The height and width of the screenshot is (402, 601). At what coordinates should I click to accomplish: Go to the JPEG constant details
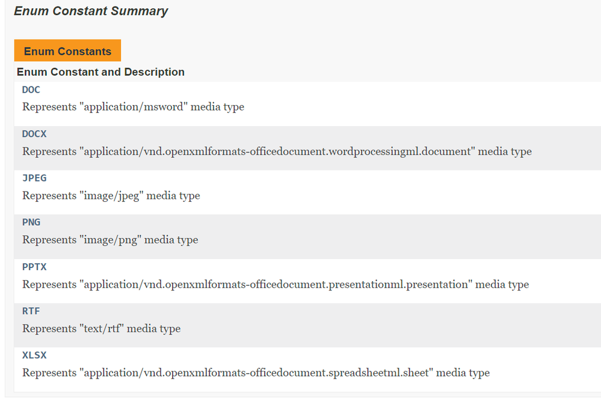point(34,178)
